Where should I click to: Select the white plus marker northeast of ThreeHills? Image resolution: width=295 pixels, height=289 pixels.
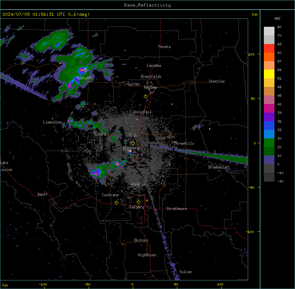[x=209, y=129]
